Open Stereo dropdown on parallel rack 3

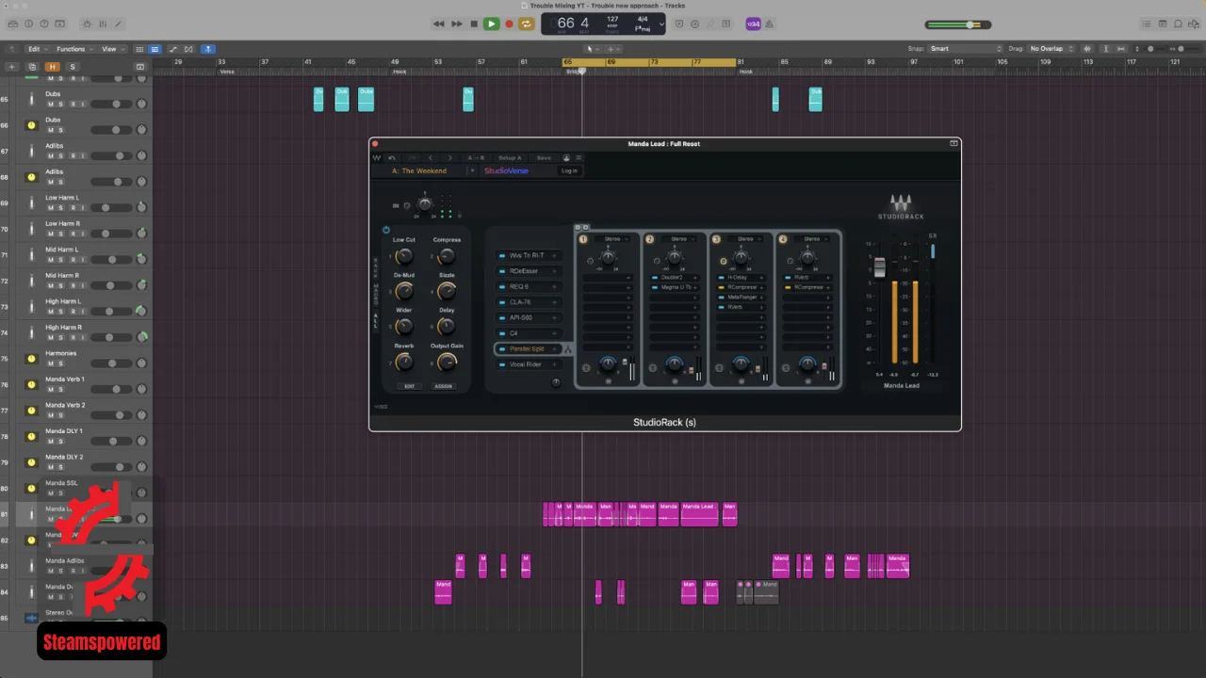(745, 239)
